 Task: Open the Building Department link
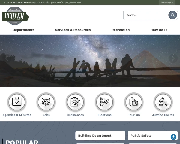point(100,136)
